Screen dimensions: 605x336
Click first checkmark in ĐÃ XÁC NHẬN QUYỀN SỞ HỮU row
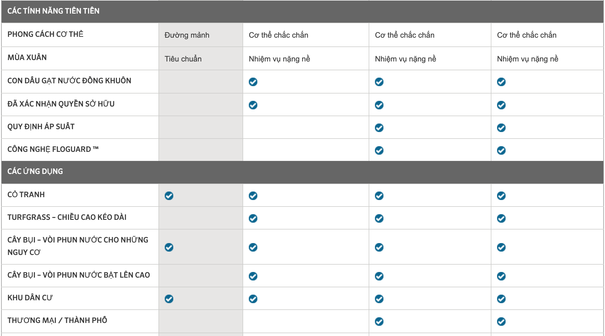[x=253, y=105]
